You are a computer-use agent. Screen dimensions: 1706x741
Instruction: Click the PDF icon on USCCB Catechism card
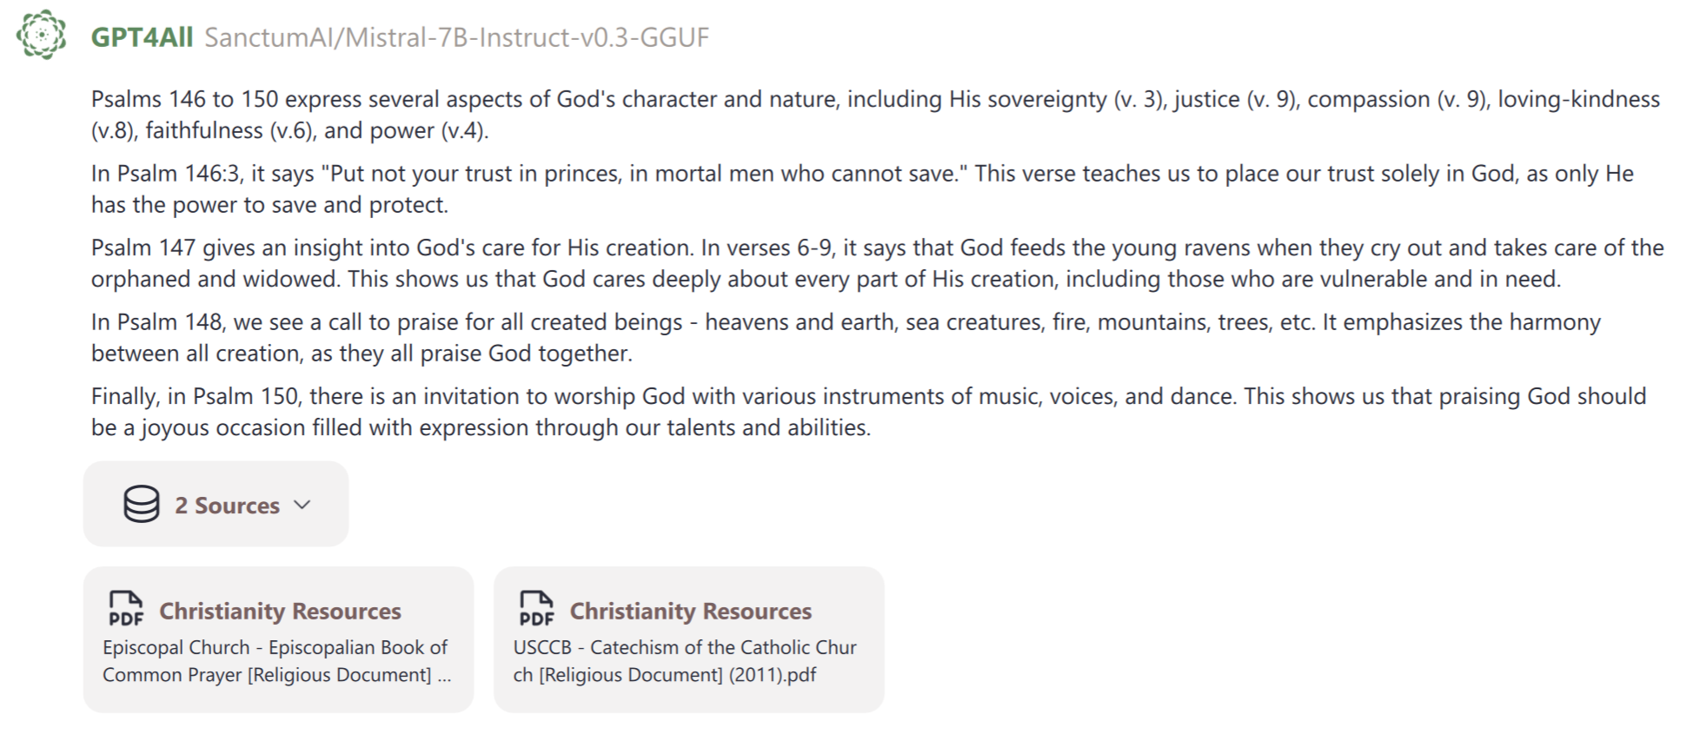tap(536, 608)
